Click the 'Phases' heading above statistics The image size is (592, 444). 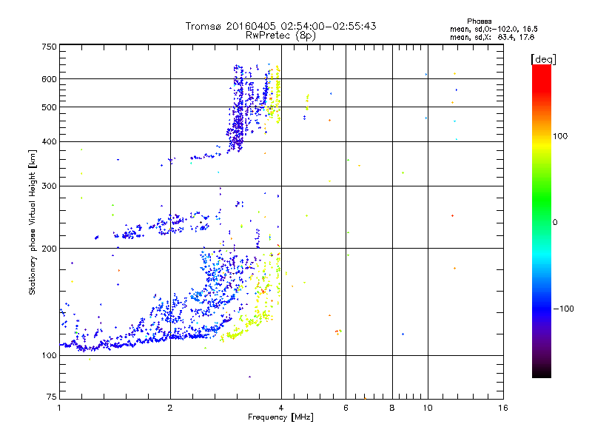tap(479, 21)
